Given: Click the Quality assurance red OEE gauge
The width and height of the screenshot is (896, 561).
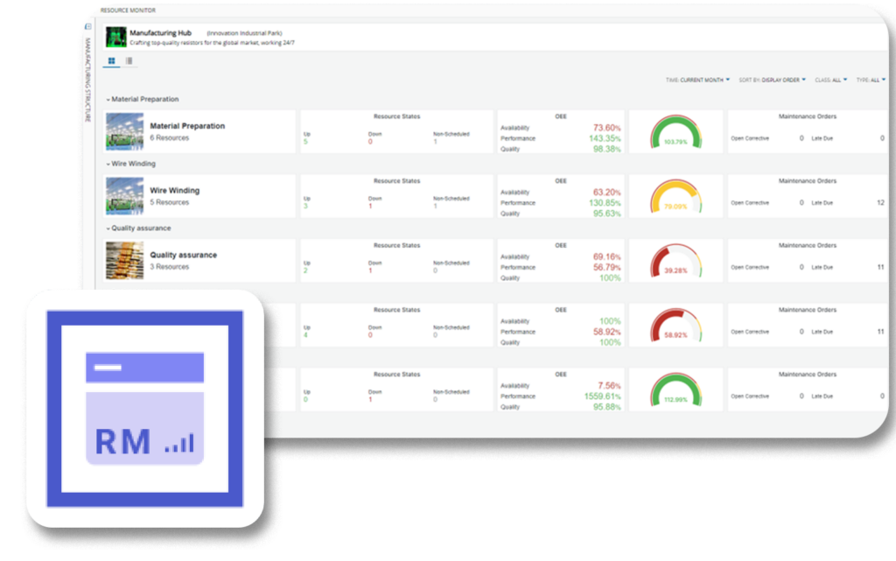Looking at the screenshot, I should 675,261.
